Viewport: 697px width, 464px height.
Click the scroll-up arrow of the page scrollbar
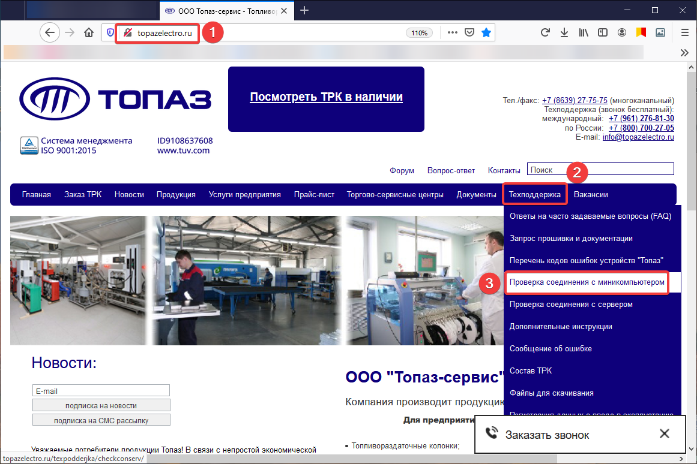(691, 68)
